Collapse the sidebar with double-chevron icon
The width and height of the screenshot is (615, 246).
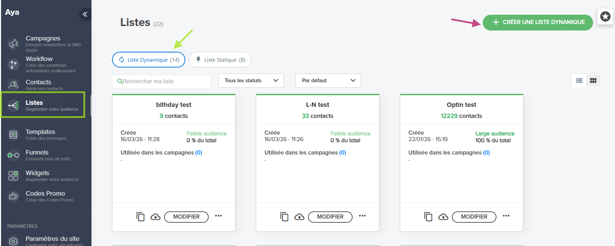(x=85, y=14)
